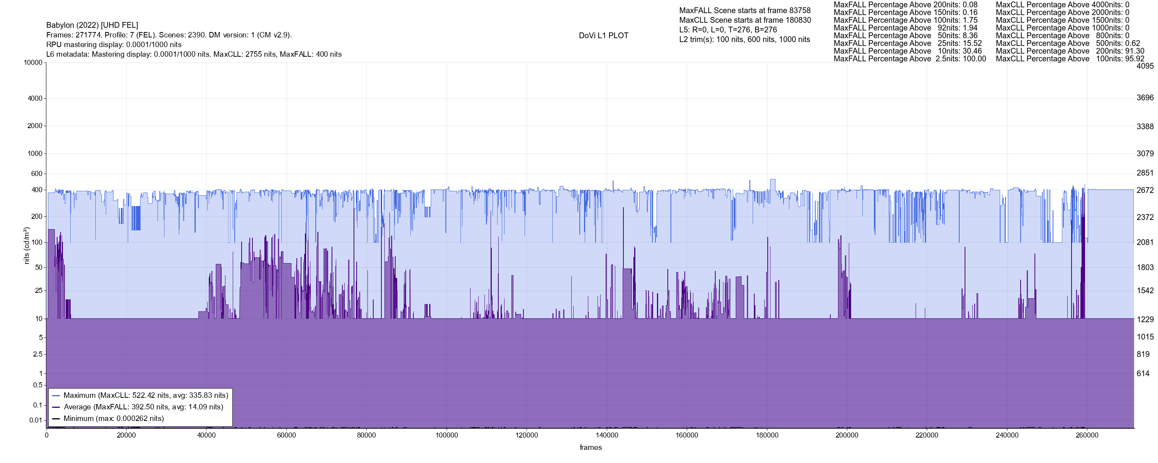1158x463 pixels.
Task: Click the 'MaxFALL Scene starts at frame 83758' text
Action: pos(745,10)
